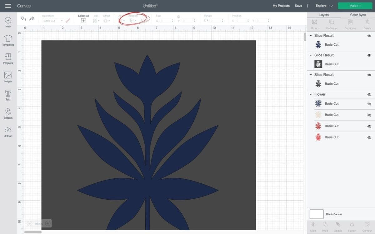This screenshot has width=375, height=234.
Task: Toggle the size aspect ratio lock
Action: pyautogui.click(x=178, y=17)
